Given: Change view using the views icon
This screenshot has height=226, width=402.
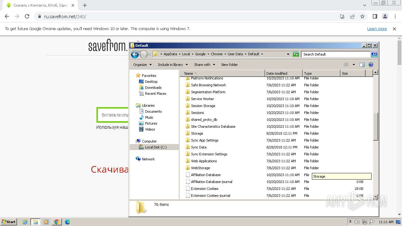Looking at the screenshot, I should tap(346, 65).
